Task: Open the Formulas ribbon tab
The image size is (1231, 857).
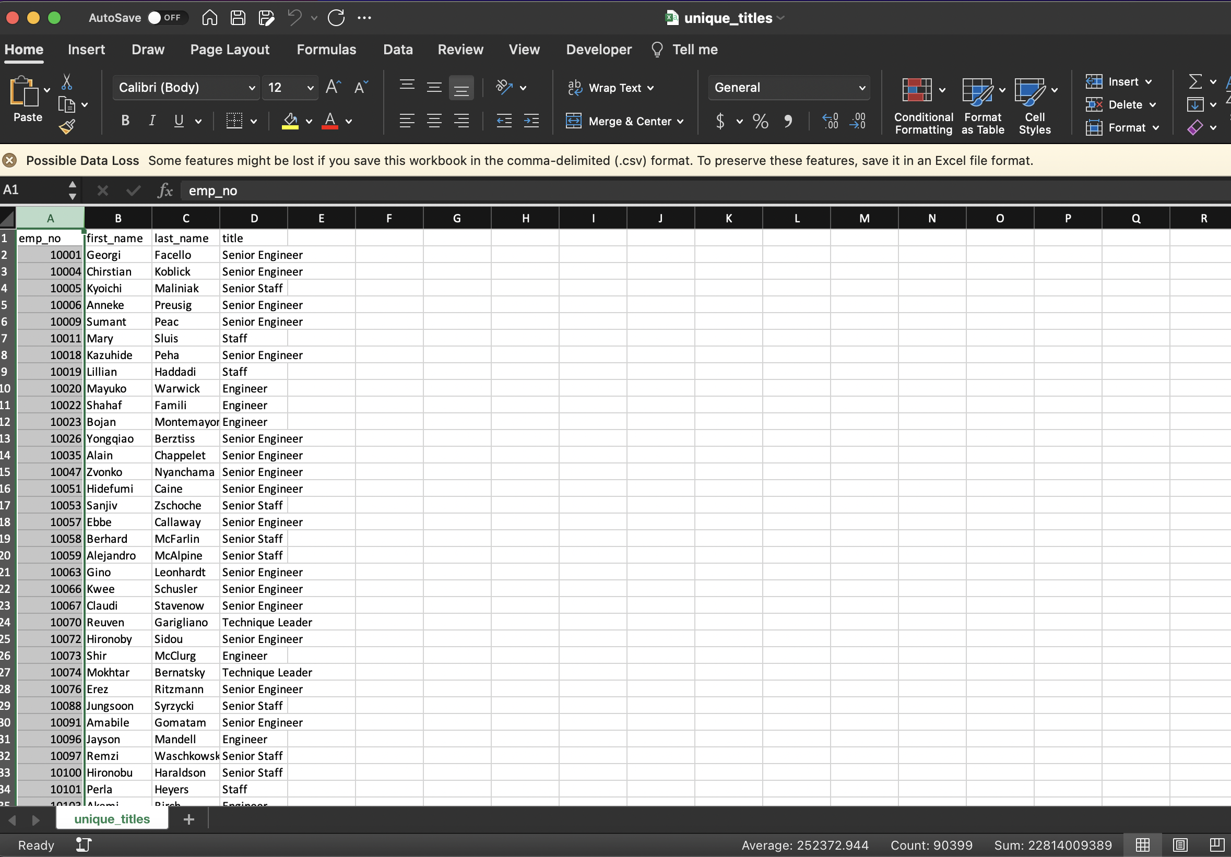Action: click(326, 49)
